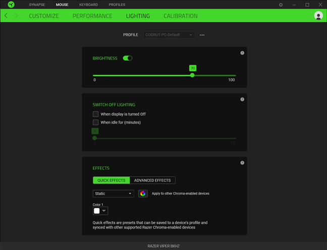Go to the Customize section
The image size is (327, 250).
coord(44,16)
